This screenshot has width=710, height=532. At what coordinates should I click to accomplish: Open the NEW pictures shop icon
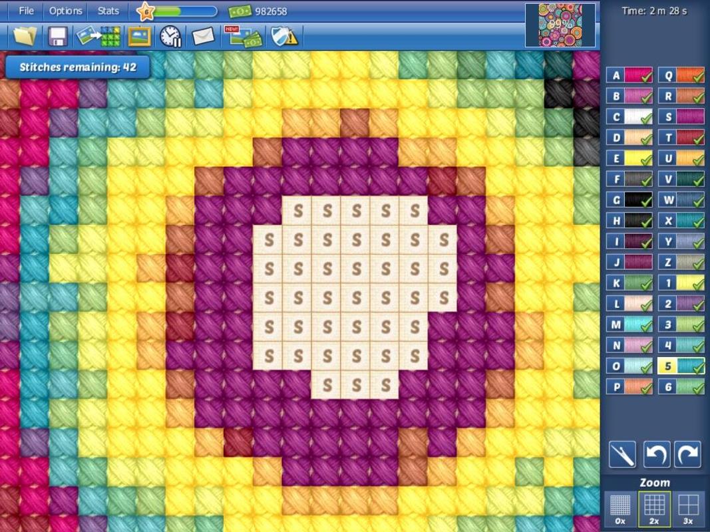point(243,36)
